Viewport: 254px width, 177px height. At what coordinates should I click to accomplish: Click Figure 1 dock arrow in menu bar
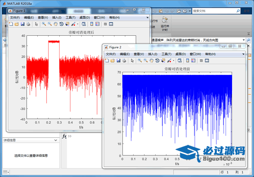pos(147,17)
